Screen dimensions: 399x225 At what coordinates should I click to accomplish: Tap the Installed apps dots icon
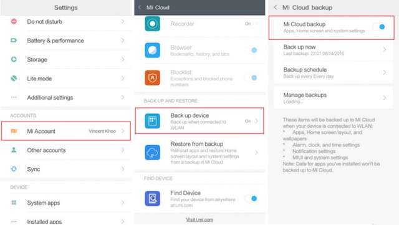(x=14, y=221)
